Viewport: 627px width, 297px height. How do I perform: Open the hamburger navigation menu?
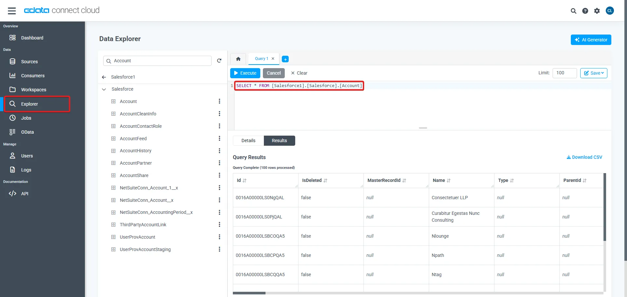(x=12, y=11)
